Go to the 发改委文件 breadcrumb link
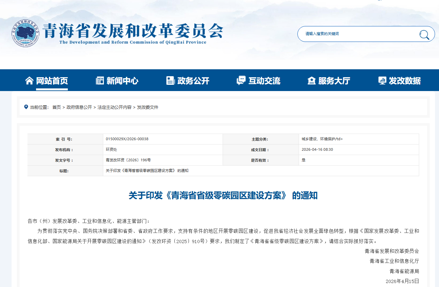The width and height of the screenshot is (439, 287). (148, 107)
